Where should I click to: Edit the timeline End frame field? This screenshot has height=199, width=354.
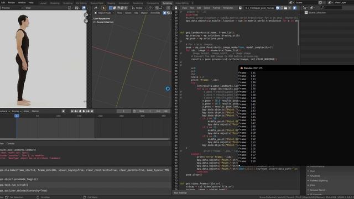tap(162, 111)
